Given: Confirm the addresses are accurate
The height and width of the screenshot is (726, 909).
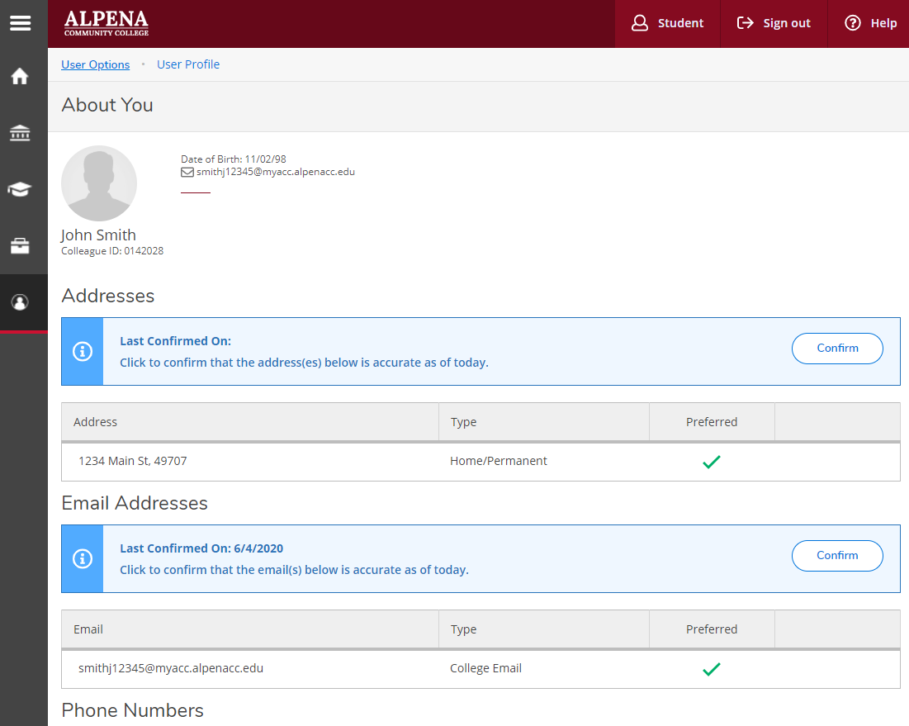Looking at the screenshot, I should pos(837,348).
